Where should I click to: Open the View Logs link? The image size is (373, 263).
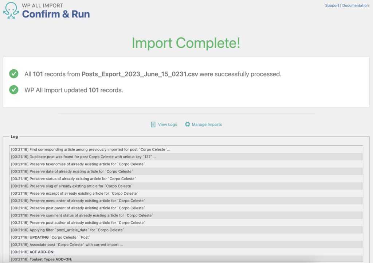tap(166, 124)
